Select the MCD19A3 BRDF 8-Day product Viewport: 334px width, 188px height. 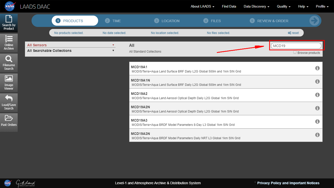226,122
